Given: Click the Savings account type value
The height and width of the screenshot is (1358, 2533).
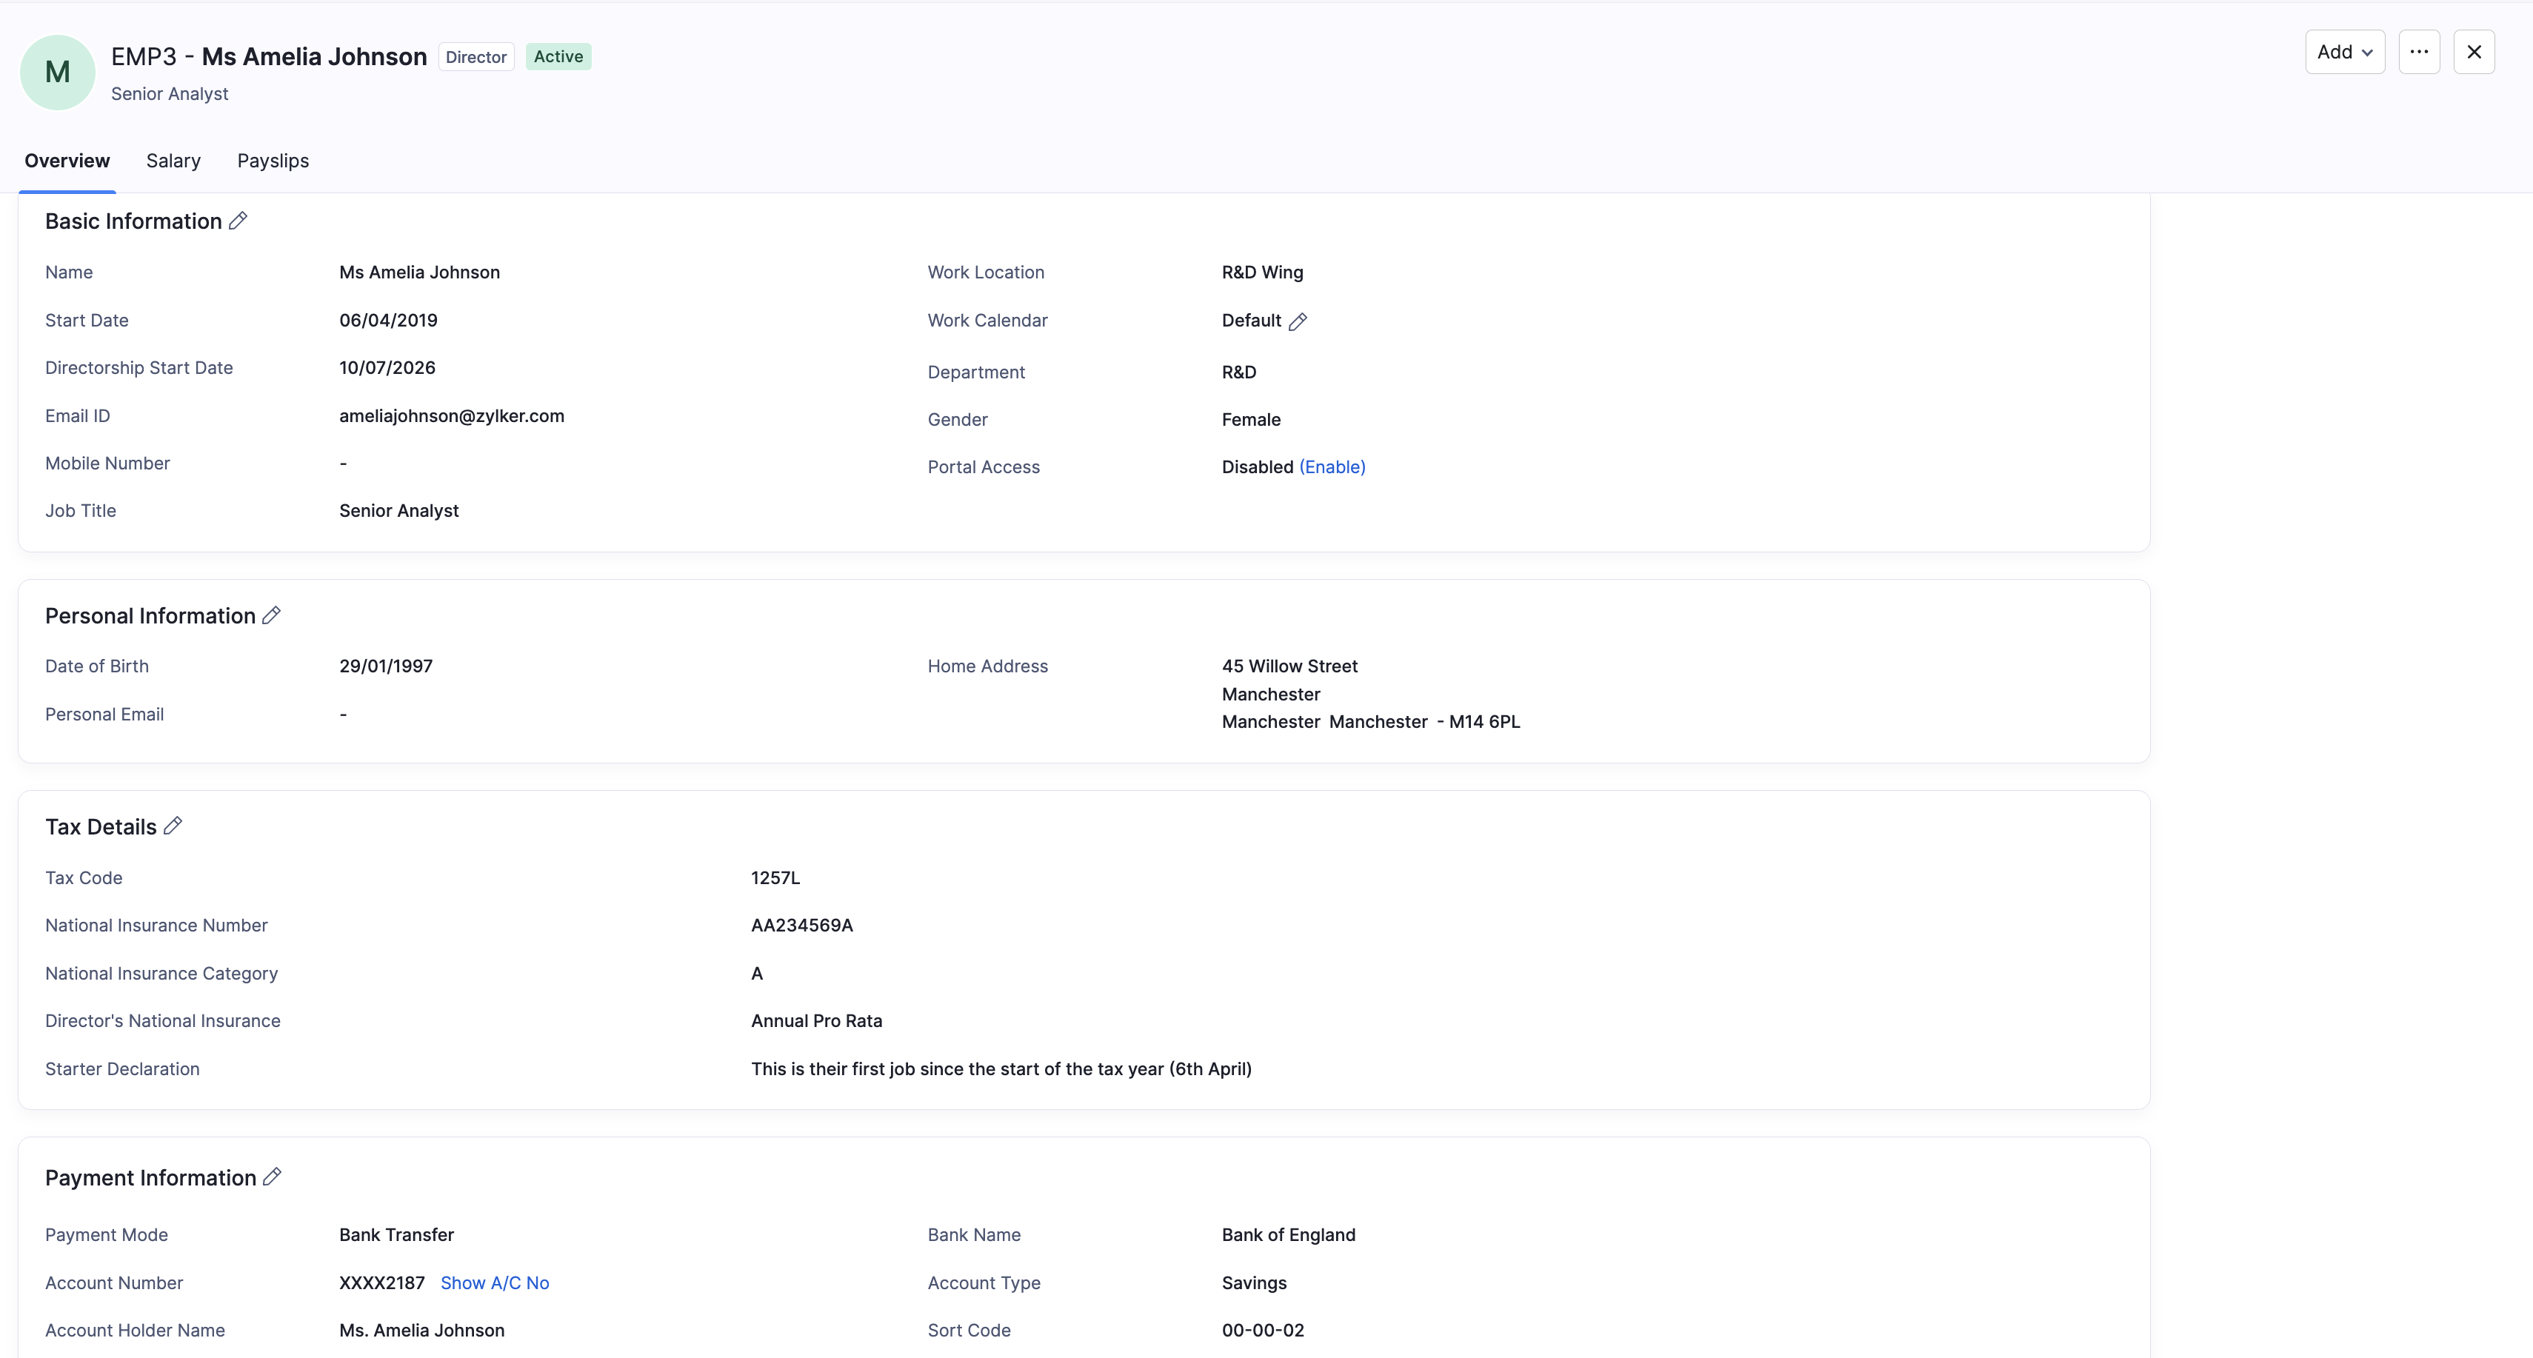Looking at the screenshot, I should pyautogui.click(x=1254, y=1282).
